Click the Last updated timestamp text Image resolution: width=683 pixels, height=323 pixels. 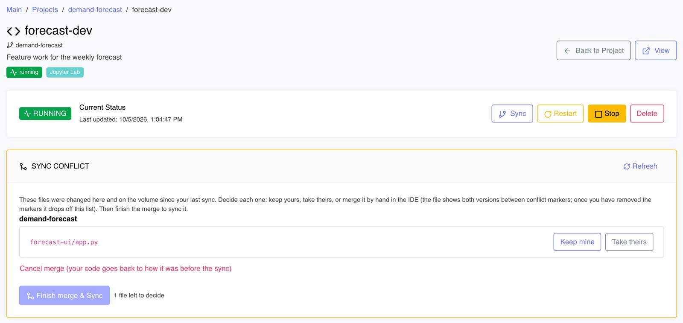131,119
